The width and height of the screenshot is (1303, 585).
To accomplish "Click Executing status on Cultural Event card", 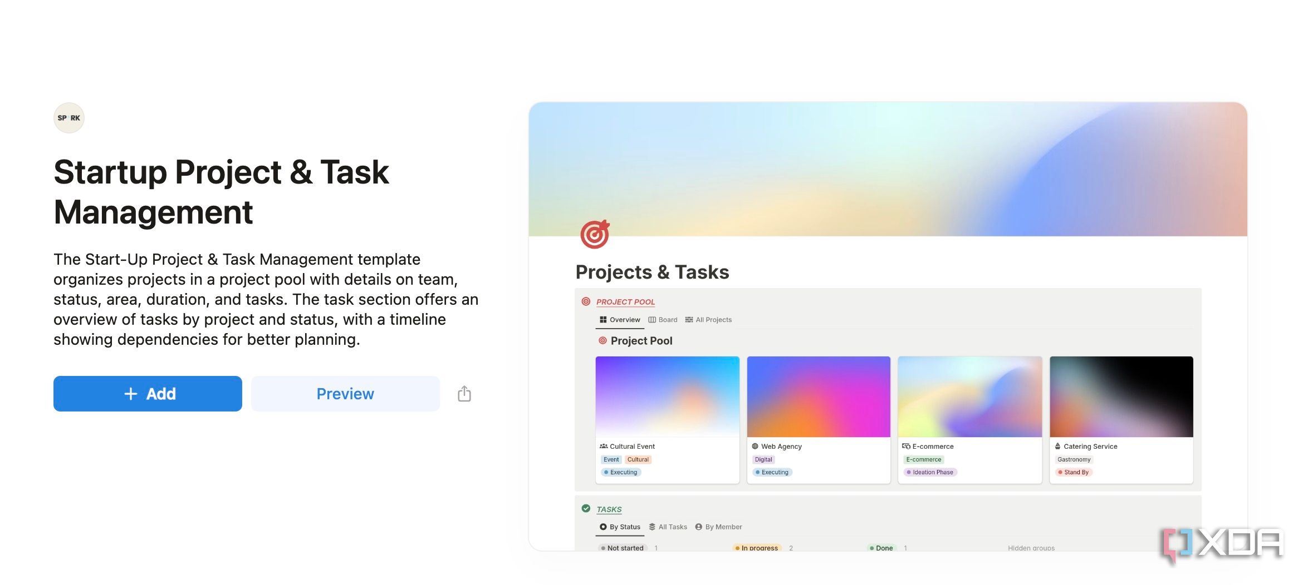I will coord(621,472).
